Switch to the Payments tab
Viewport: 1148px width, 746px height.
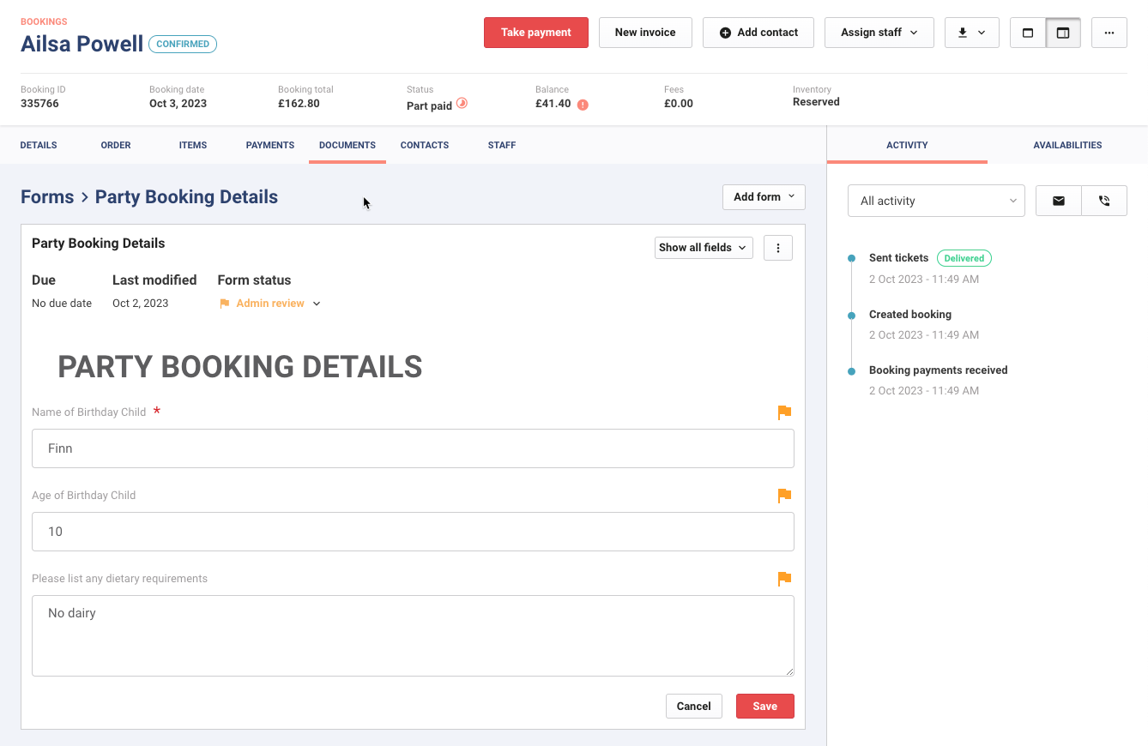tap(270, 145)
